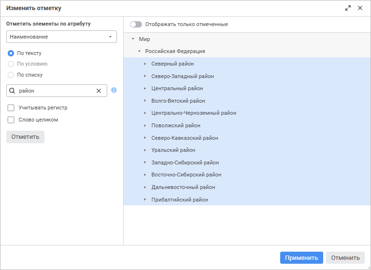371x270 pixels.
Task: Click the Применить button
Action: (301, 258)
